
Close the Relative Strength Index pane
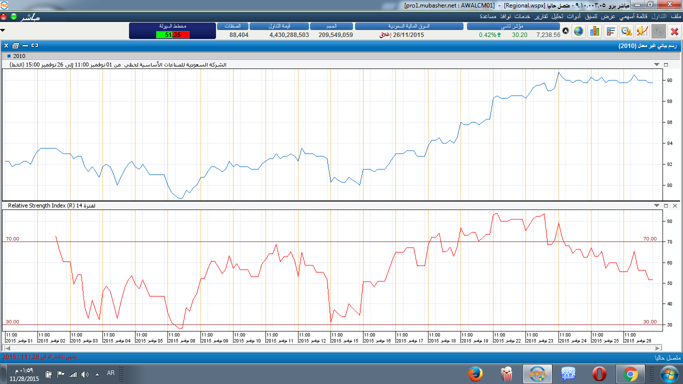(674, 205)
